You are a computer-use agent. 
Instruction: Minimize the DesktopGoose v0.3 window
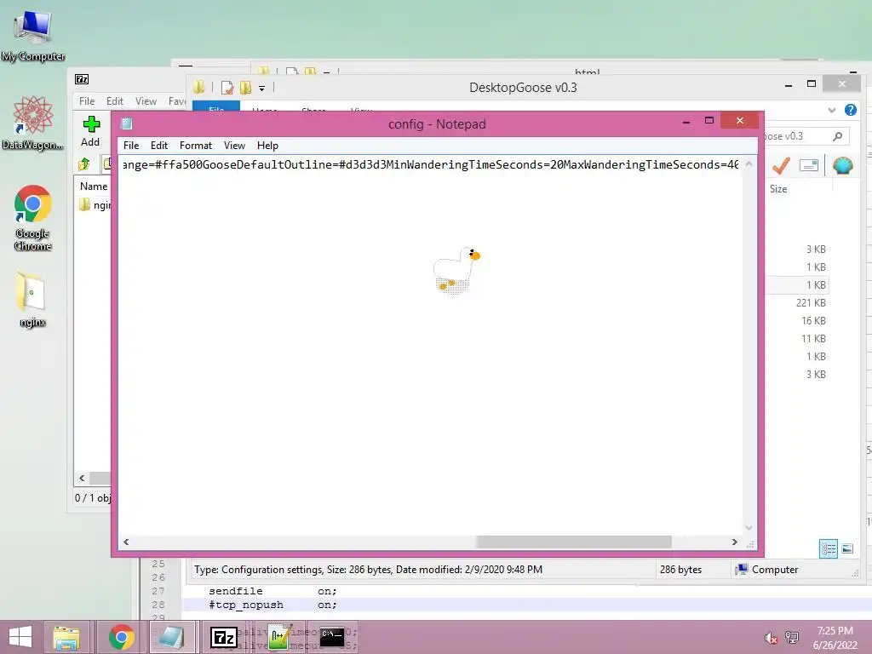coord(788,84)
